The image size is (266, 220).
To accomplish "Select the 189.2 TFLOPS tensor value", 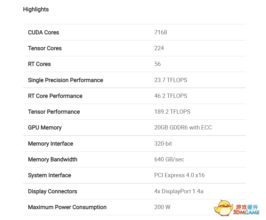I will coord(172,112).
